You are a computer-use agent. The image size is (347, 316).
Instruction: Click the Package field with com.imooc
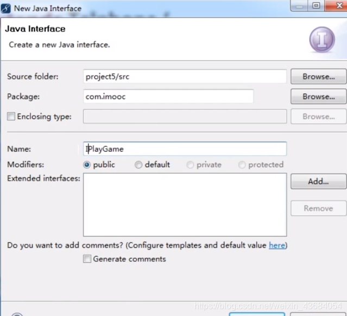click(168, 96)
